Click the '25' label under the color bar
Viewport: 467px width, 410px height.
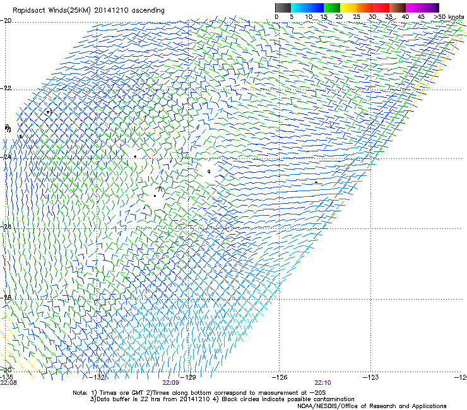point(357,17)
